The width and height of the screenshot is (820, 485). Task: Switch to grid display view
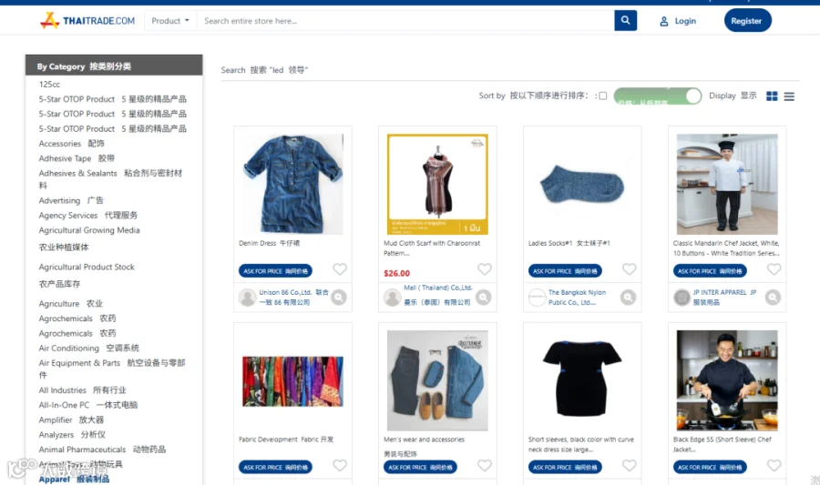click(772, 96)
